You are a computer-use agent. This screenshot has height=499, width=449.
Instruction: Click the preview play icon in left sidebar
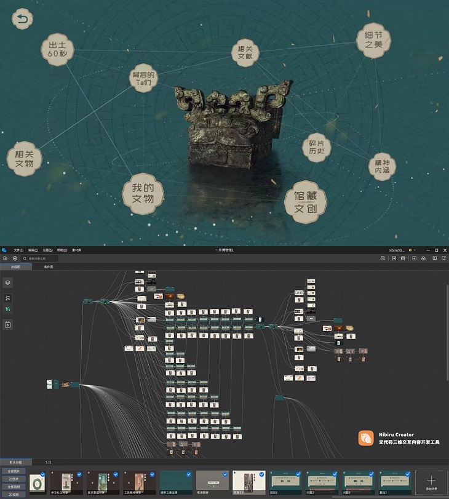[x=8, y=324]
